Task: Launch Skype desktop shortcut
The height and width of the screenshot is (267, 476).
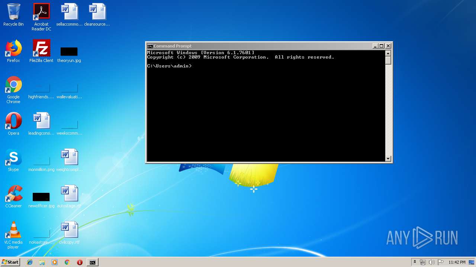Action: click(13, 160)
